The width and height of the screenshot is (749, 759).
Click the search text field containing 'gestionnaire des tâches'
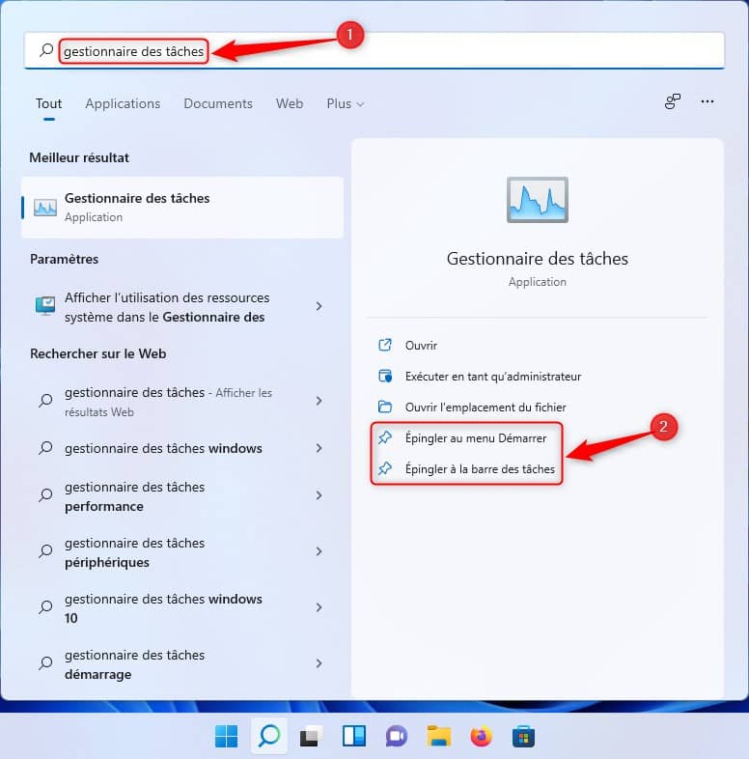tap(374, 51)
